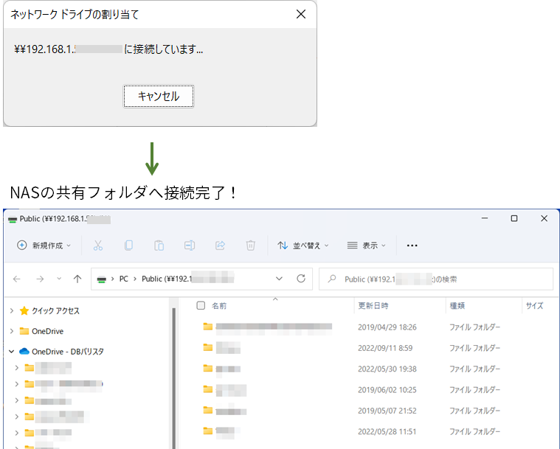Viewport: 560px width, 449px height.
Task: Click the Paste clipboard icon
Action: 159,246
